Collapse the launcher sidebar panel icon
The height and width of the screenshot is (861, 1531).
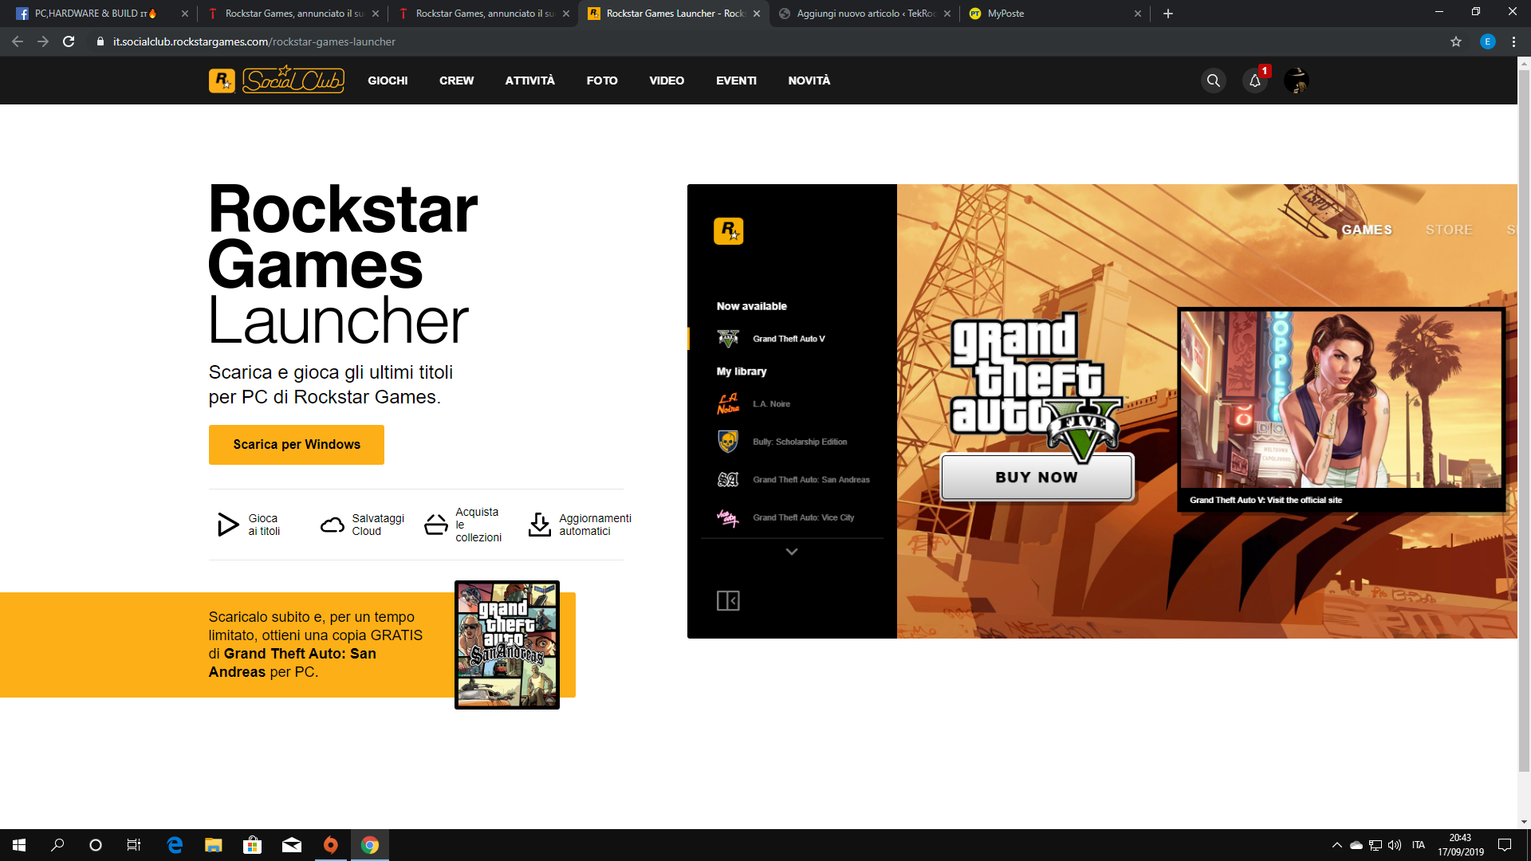(x=728, y=600)
